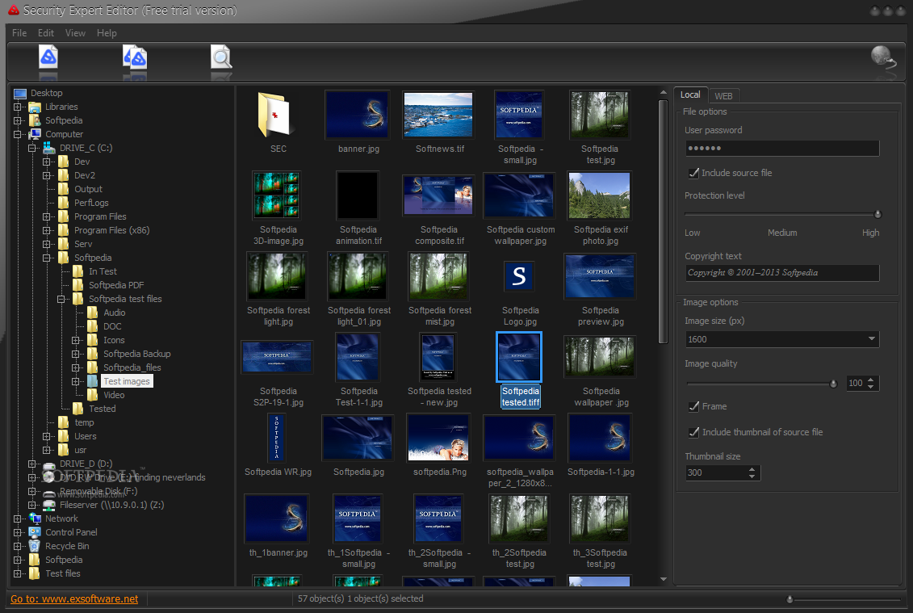The height and width of the screenshot is (613, 913).
Task: Switch to the Local tab
Action: coord(690,94)
